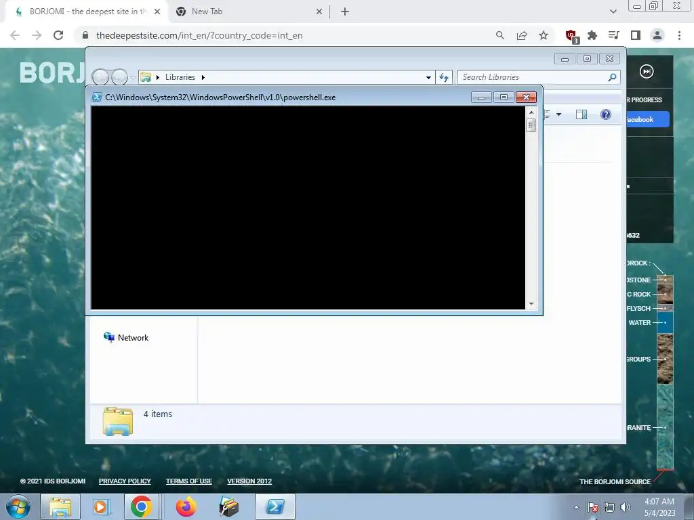This screenshot has height=520, width=694.
Task: Show hidden tray icons arrow
Action: click(x=576, y=507)
